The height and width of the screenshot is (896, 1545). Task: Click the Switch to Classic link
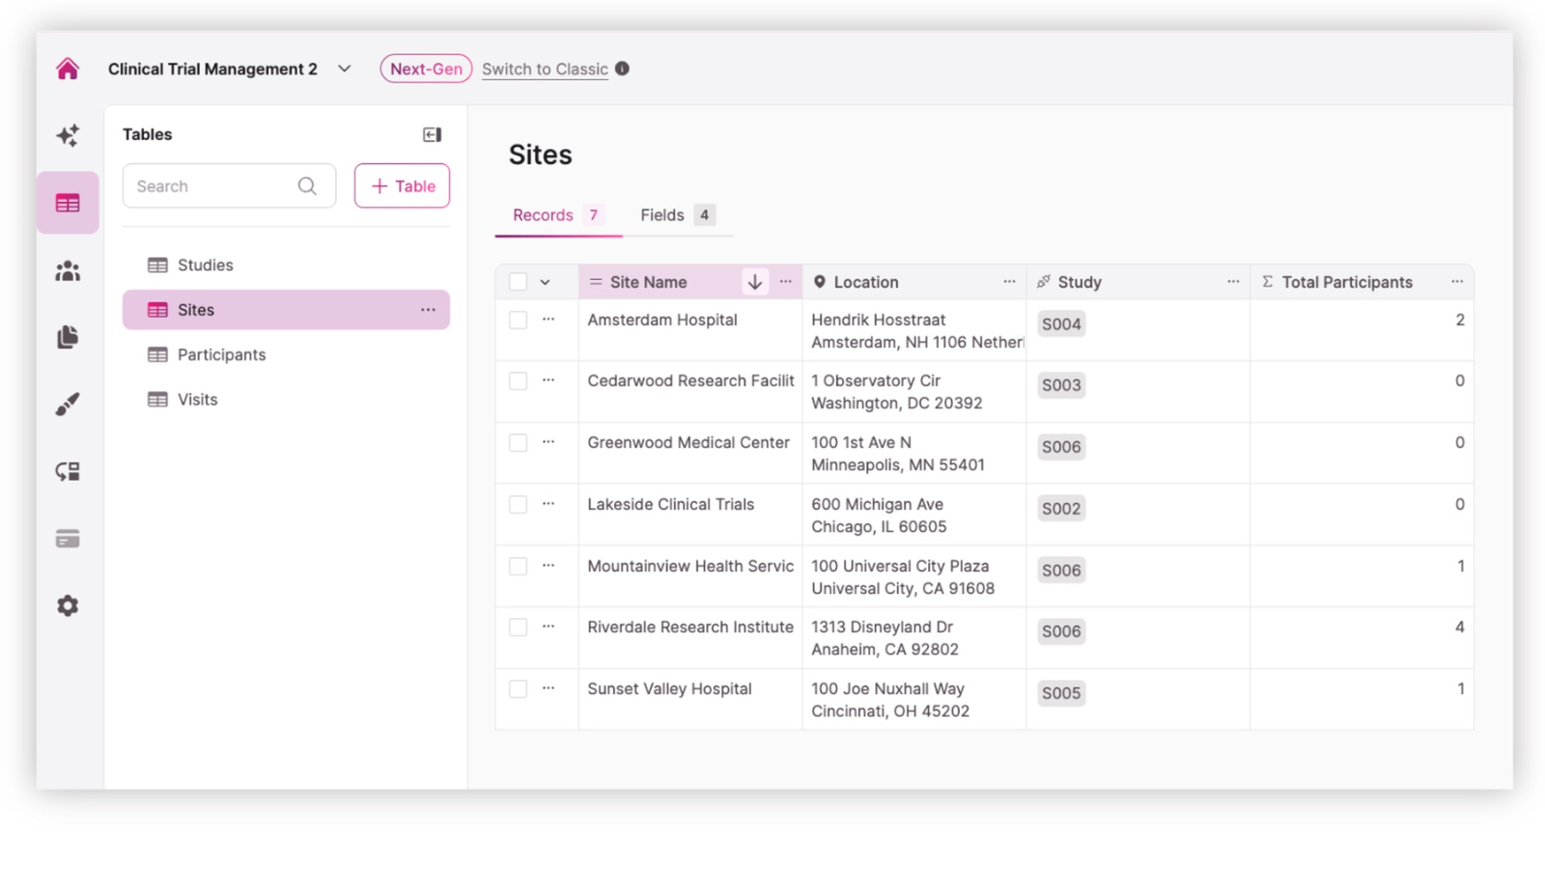(x=545, y=69)
